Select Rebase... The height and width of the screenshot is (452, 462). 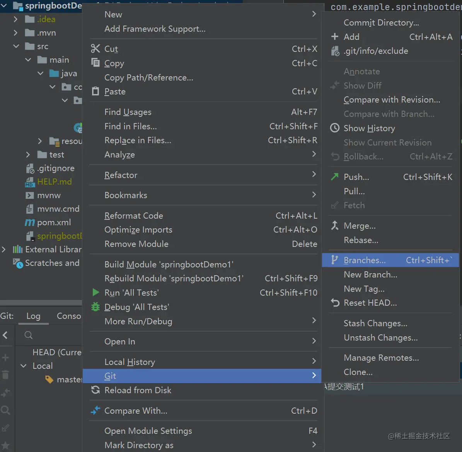pyautogui.click(x=390, y=240)
